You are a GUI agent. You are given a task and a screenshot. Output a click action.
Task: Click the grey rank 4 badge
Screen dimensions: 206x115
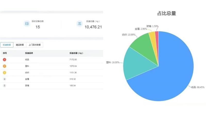click(x=4, y=79)
